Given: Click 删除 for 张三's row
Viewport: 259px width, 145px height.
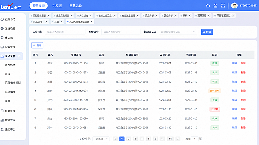Looking at the screenshot, I should [x=243, y=63].
